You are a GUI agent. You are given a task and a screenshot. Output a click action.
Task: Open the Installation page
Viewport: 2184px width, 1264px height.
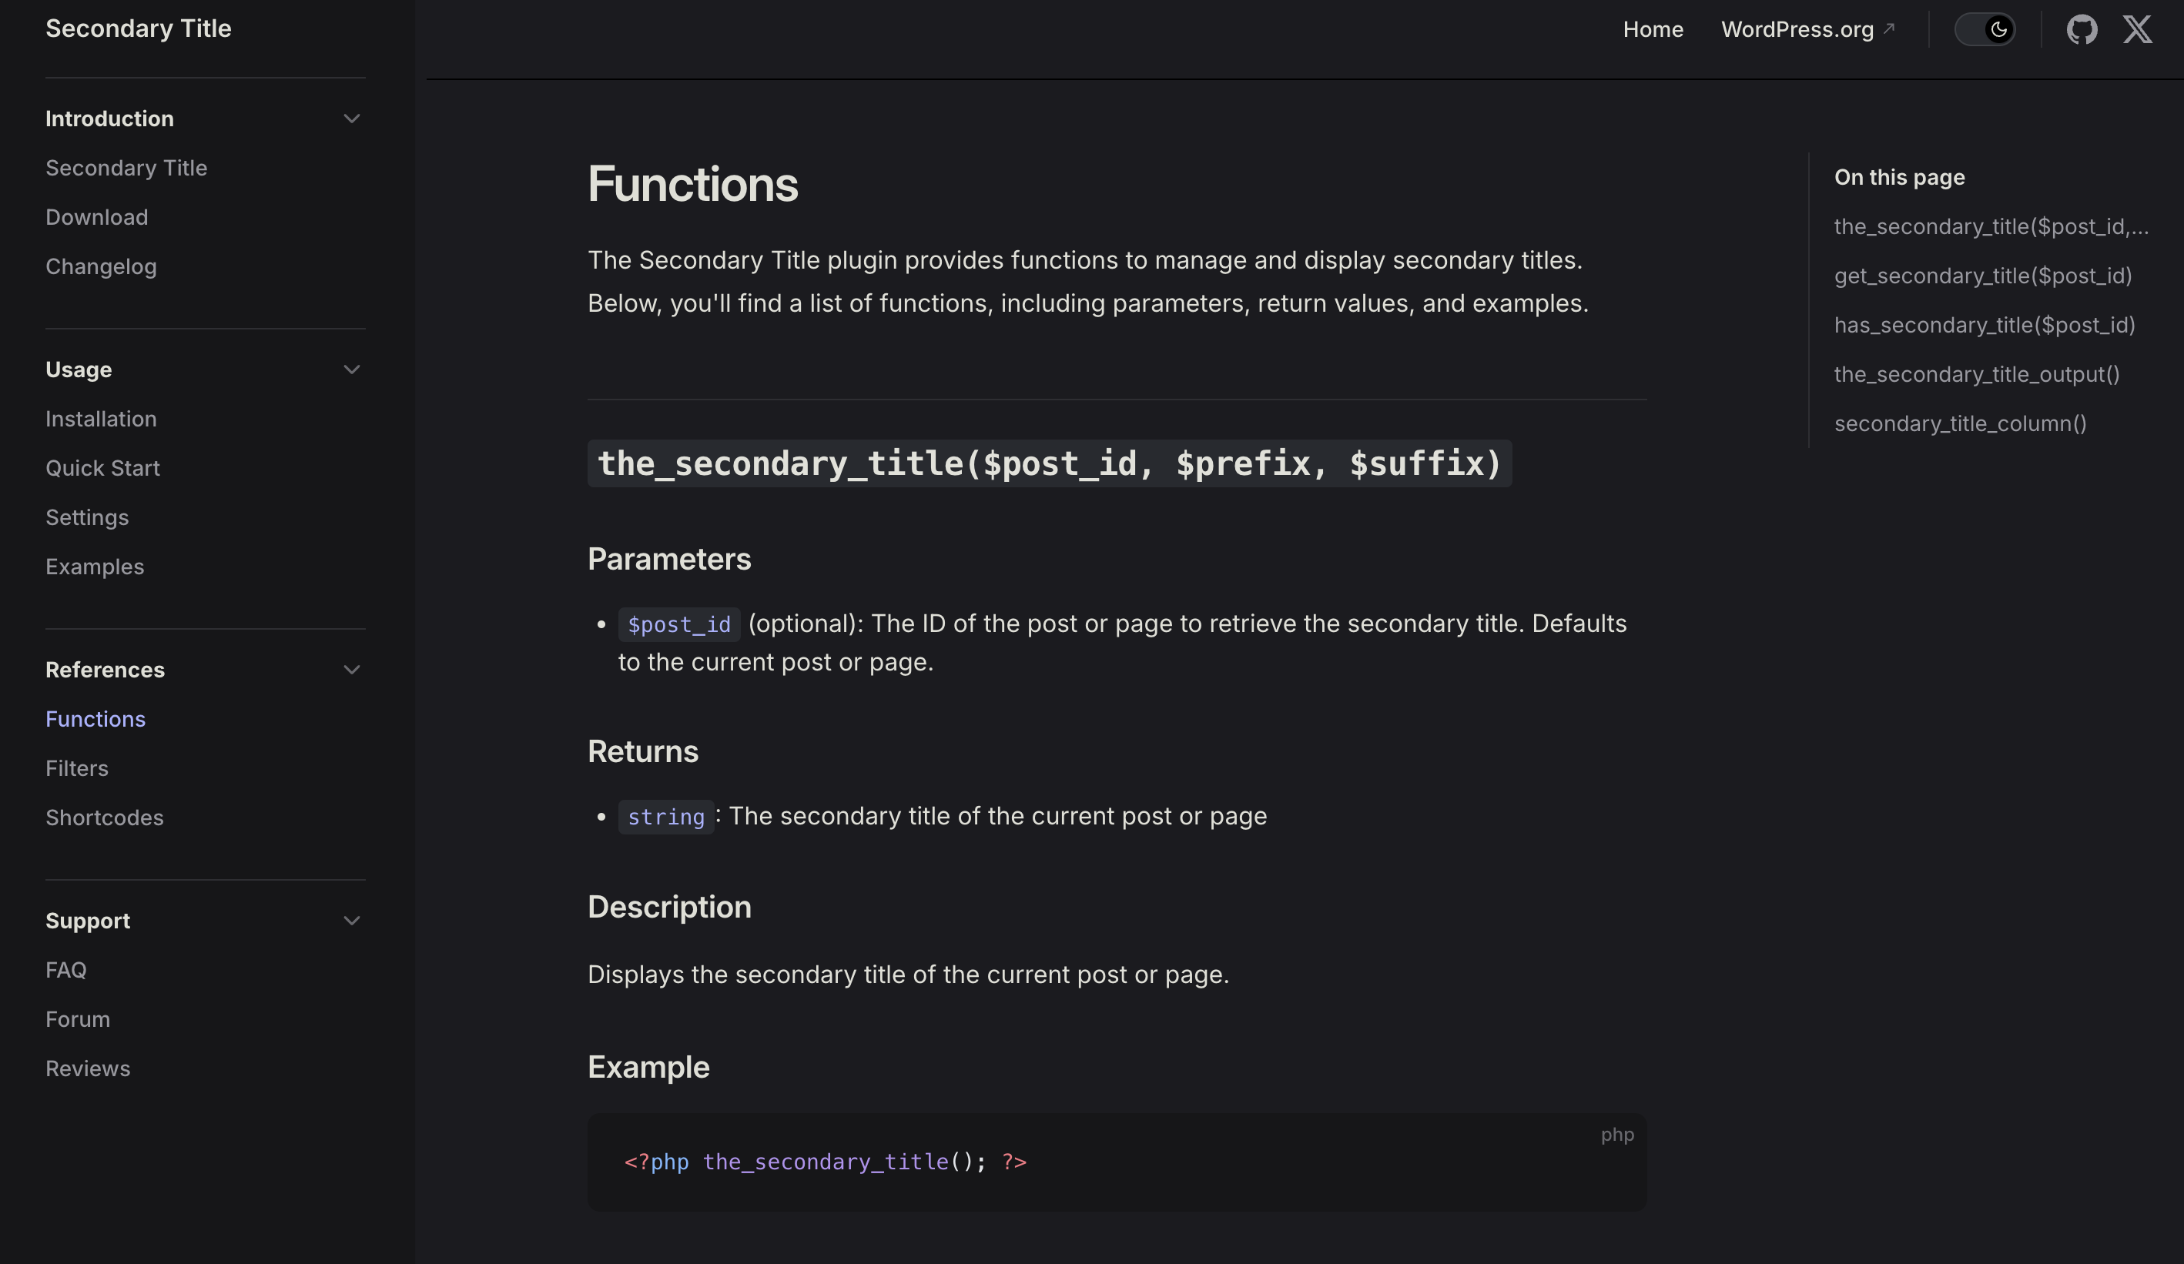tap(102, 420)
